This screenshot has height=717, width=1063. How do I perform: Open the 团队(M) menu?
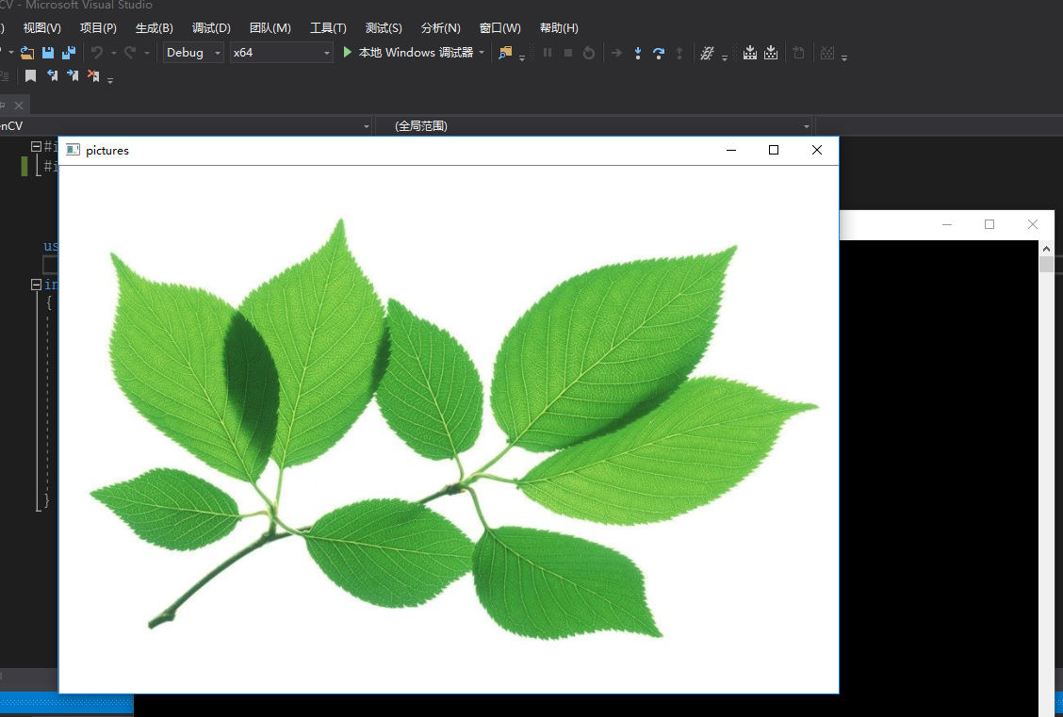click(x=270, y=27)
